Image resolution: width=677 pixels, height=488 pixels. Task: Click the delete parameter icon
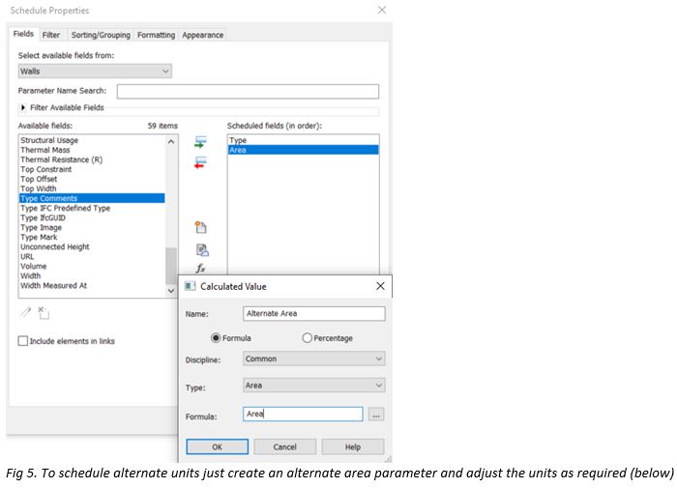(44, 313)
